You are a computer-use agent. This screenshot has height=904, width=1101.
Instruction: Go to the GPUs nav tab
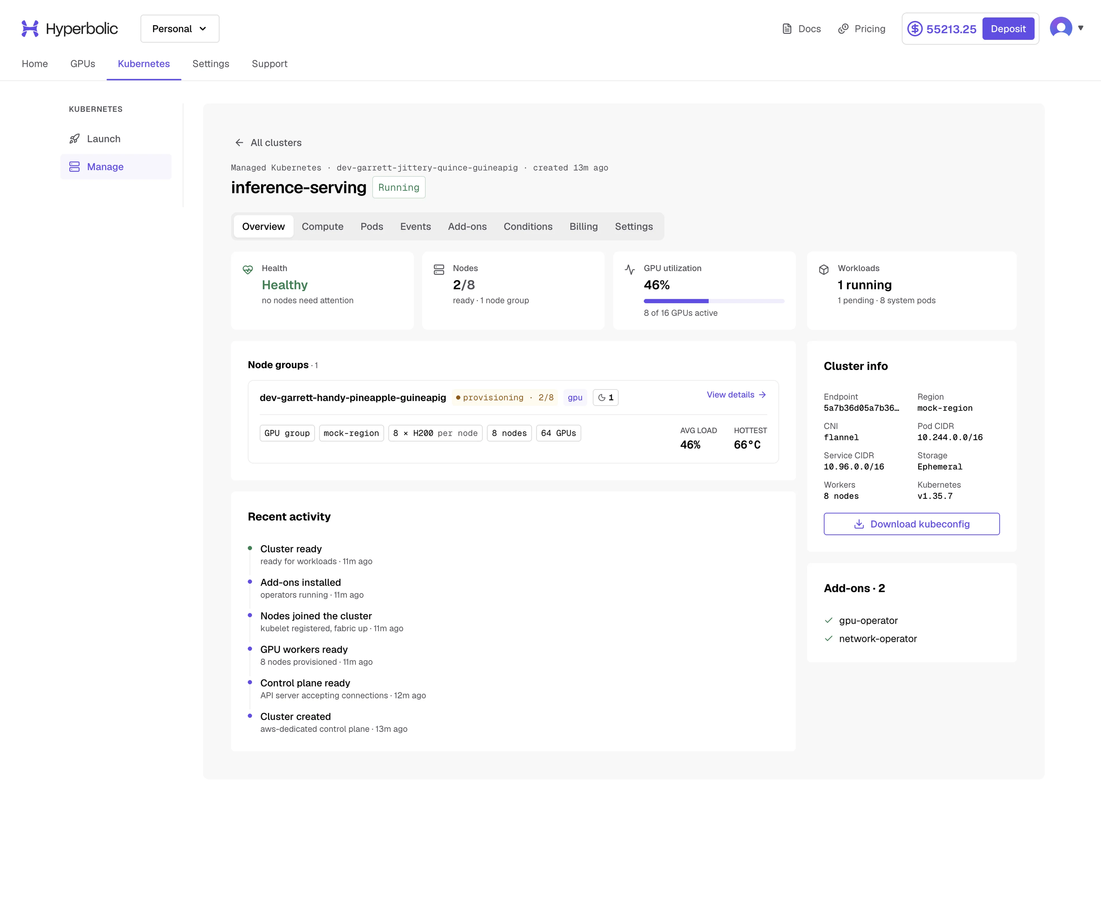click(83, 64)
